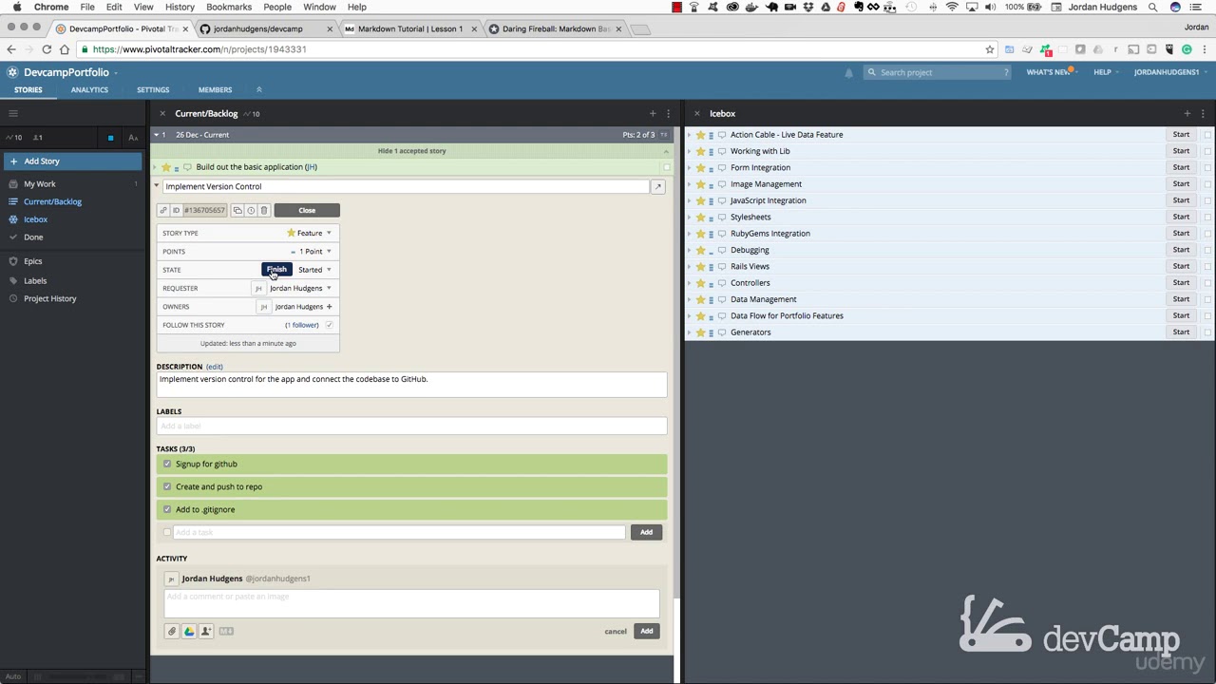Bookmark this page with the star icon
This screenshot has height=684, width=1216.
pos(990,49)
